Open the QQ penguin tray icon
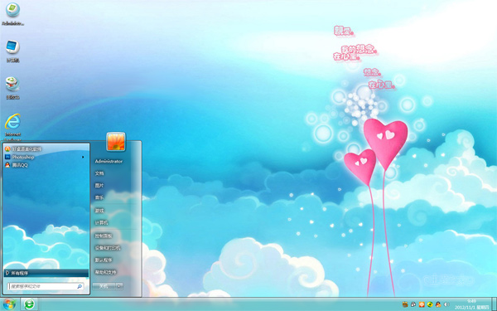This screenshot has height=311, width=497. [x=438, y=304]
